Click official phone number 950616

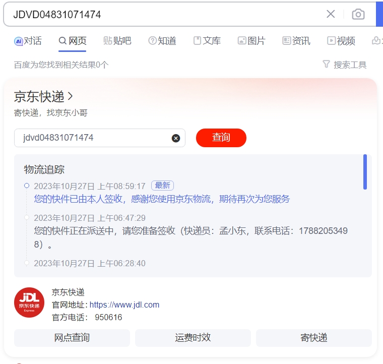(x=108, y=317)
